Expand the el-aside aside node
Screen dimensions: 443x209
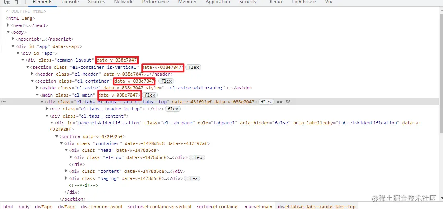coord(37,88)
